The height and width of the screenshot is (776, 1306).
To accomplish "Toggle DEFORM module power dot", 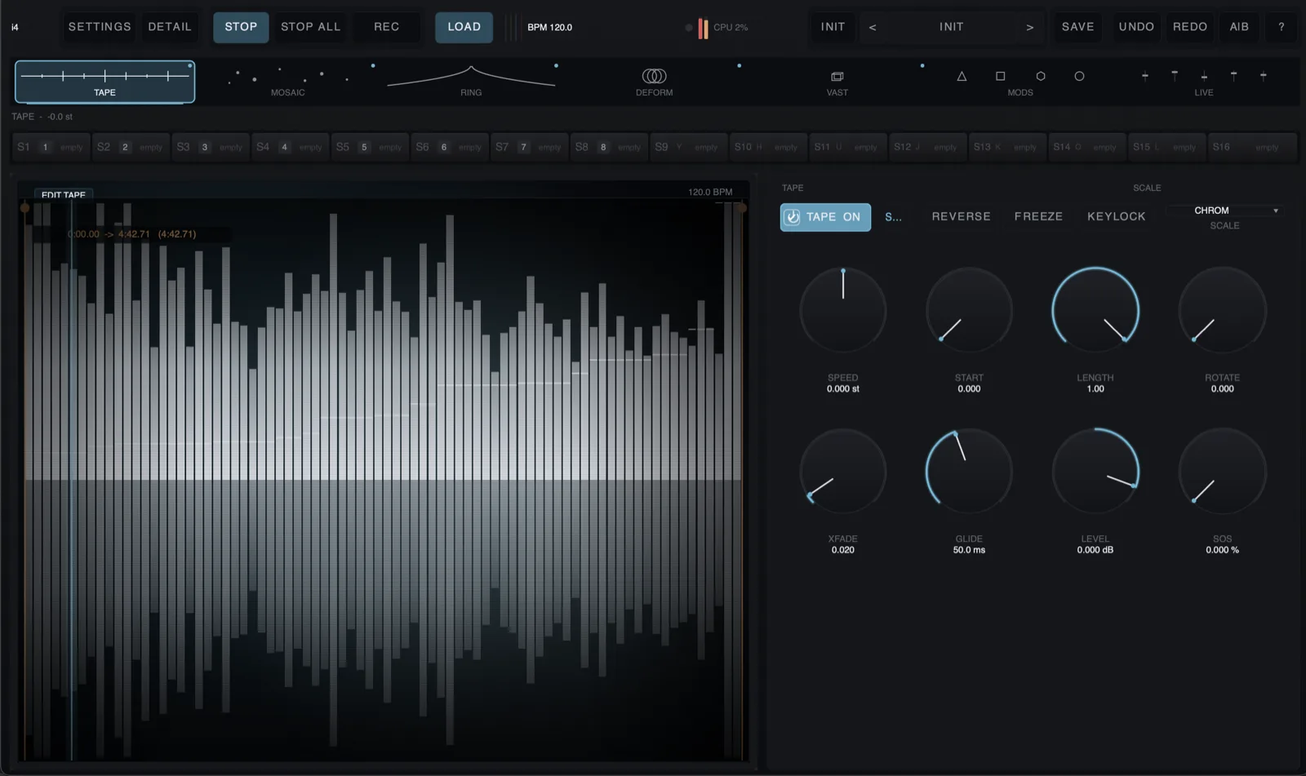I will tap(740, 65).
